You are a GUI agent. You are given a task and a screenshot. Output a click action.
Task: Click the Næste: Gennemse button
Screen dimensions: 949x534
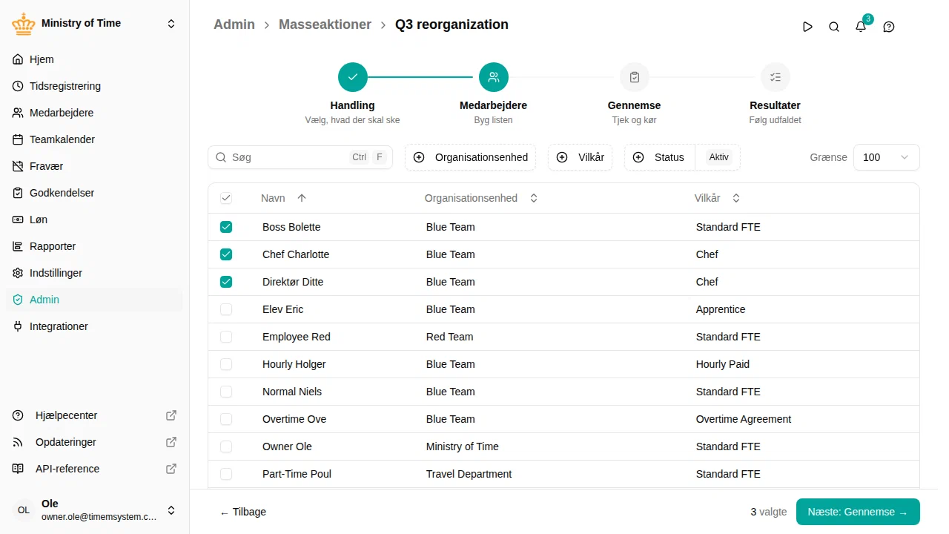tap(858, 512)
